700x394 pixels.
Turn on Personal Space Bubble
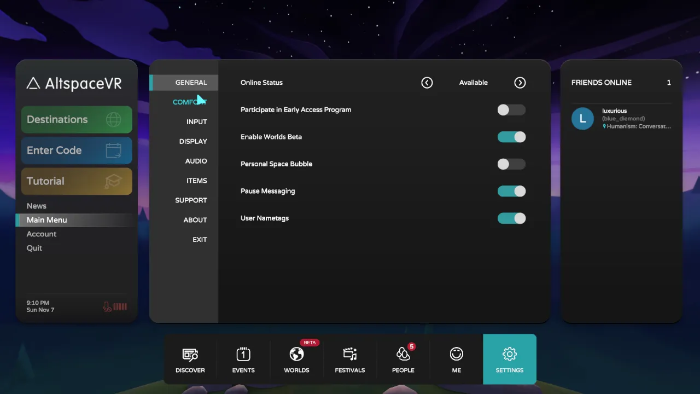[x=511, y=164]
